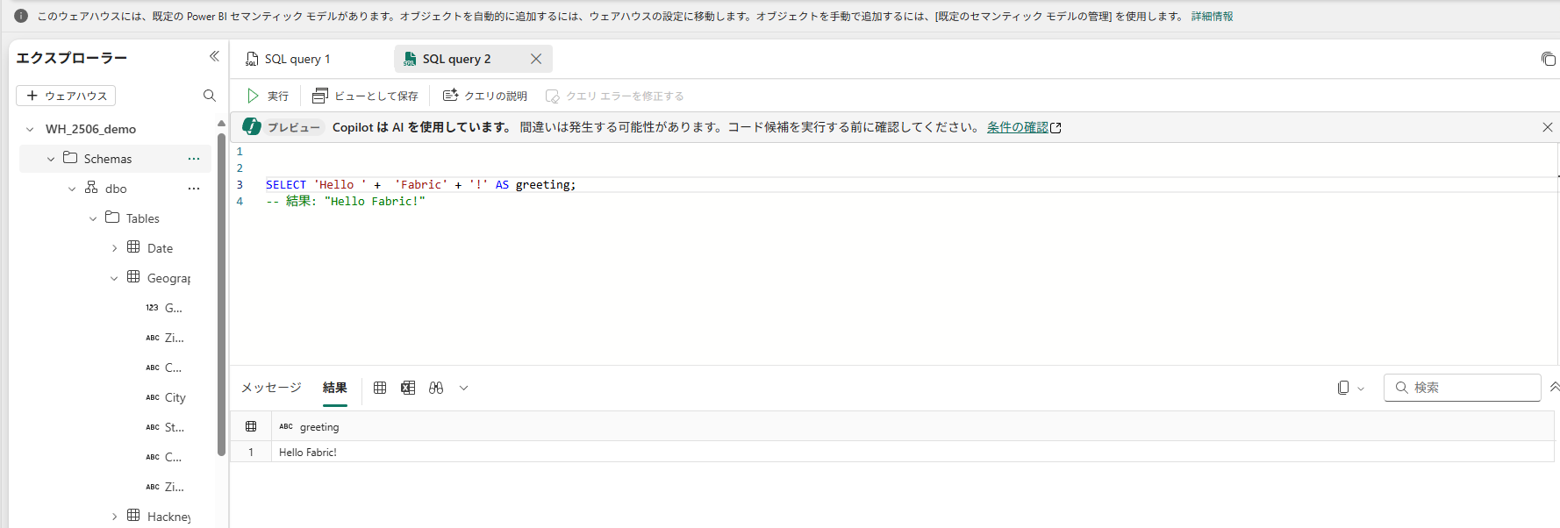Collapse the Explorer pane with double-chevron icon
Viewport: 1560px width, 528px height.
pos(214,56)
